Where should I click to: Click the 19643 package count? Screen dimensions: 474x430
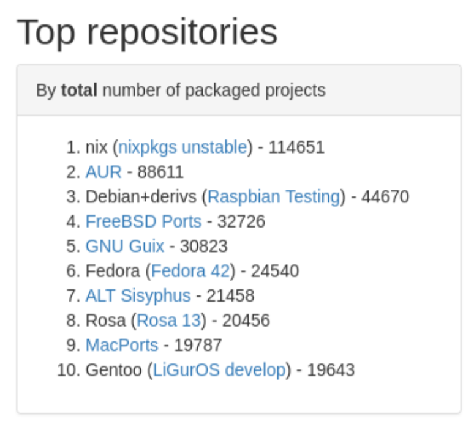[331, 370]
